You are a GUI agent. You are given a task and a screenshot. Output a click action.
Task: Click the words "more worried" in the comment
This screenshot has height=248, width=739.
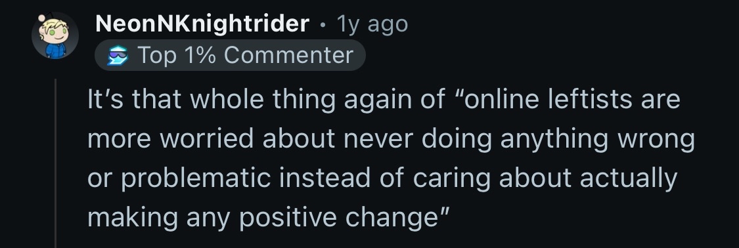(x=171, y=139)
